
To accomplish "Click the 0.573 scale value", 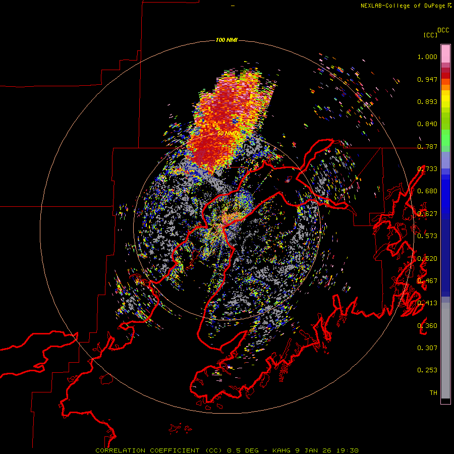I will coord(427,236).
